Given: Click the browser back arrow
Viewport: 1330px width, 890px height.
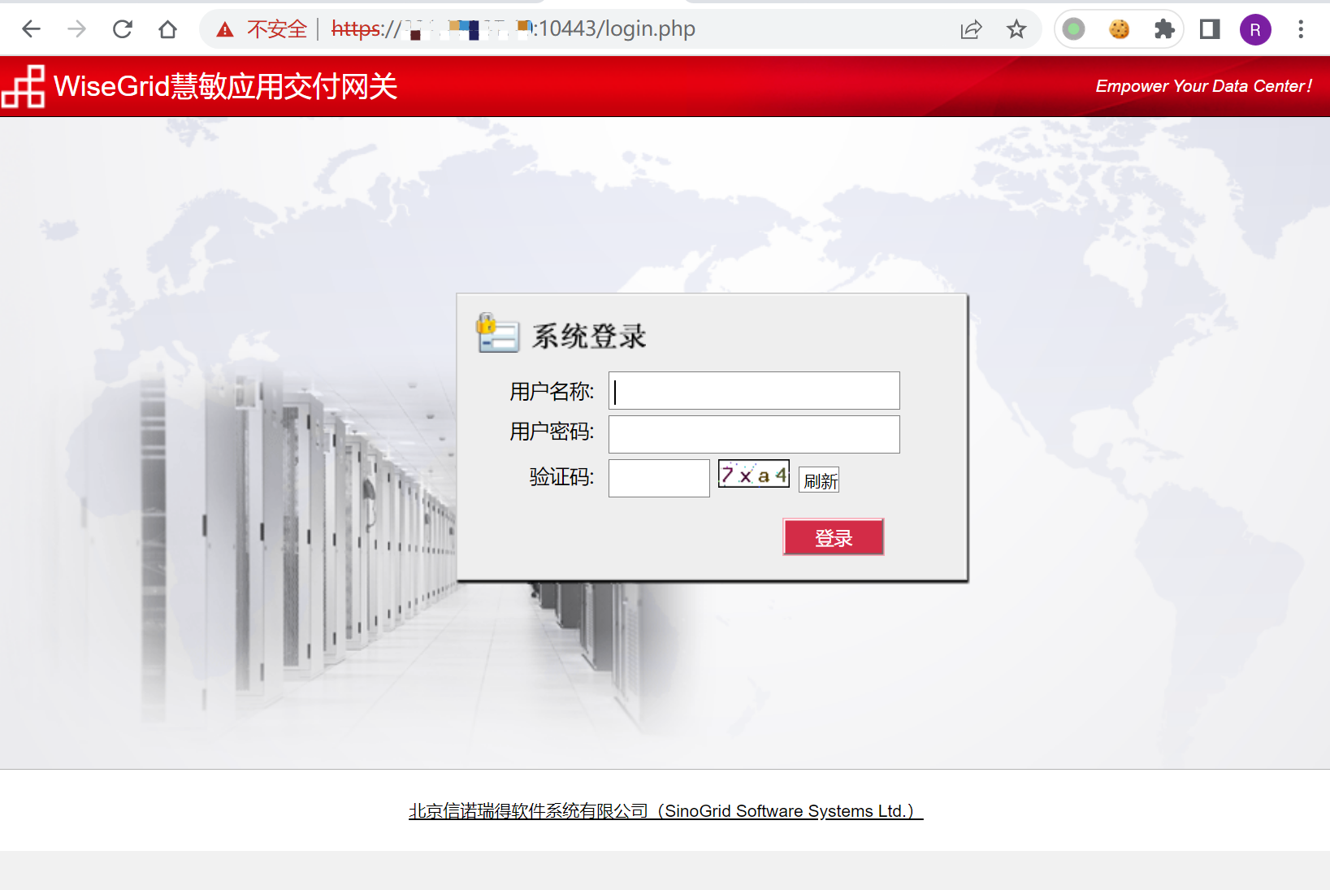Looking at the screenshot, I should 31,29.
